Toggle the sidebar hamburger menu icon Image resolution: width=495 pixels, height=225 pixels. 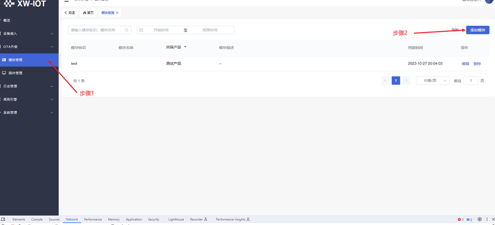[67, 1]
